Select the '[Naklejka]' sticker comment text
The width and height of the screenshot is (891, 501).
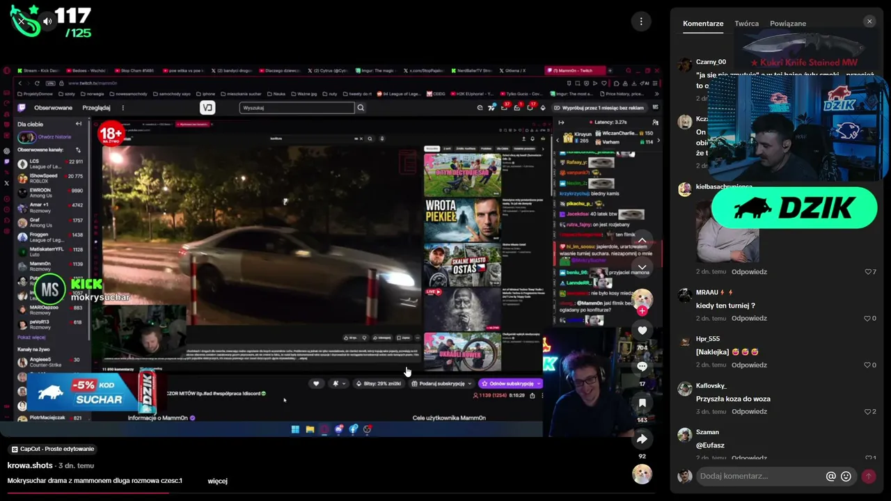coord(712,352)
